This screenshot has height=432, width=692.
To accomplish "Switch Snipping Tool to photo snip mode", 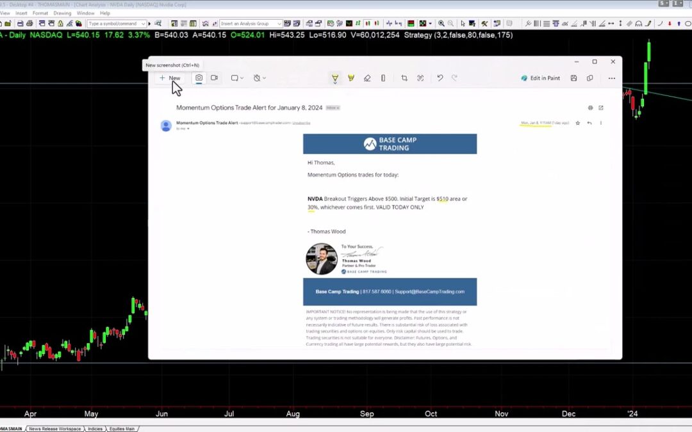I will coord(199,78).
